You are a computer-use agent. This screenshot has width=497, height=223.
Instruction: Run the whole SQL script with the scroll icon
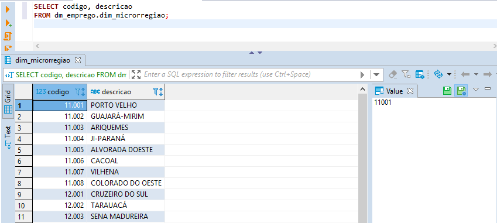[8, 36]
